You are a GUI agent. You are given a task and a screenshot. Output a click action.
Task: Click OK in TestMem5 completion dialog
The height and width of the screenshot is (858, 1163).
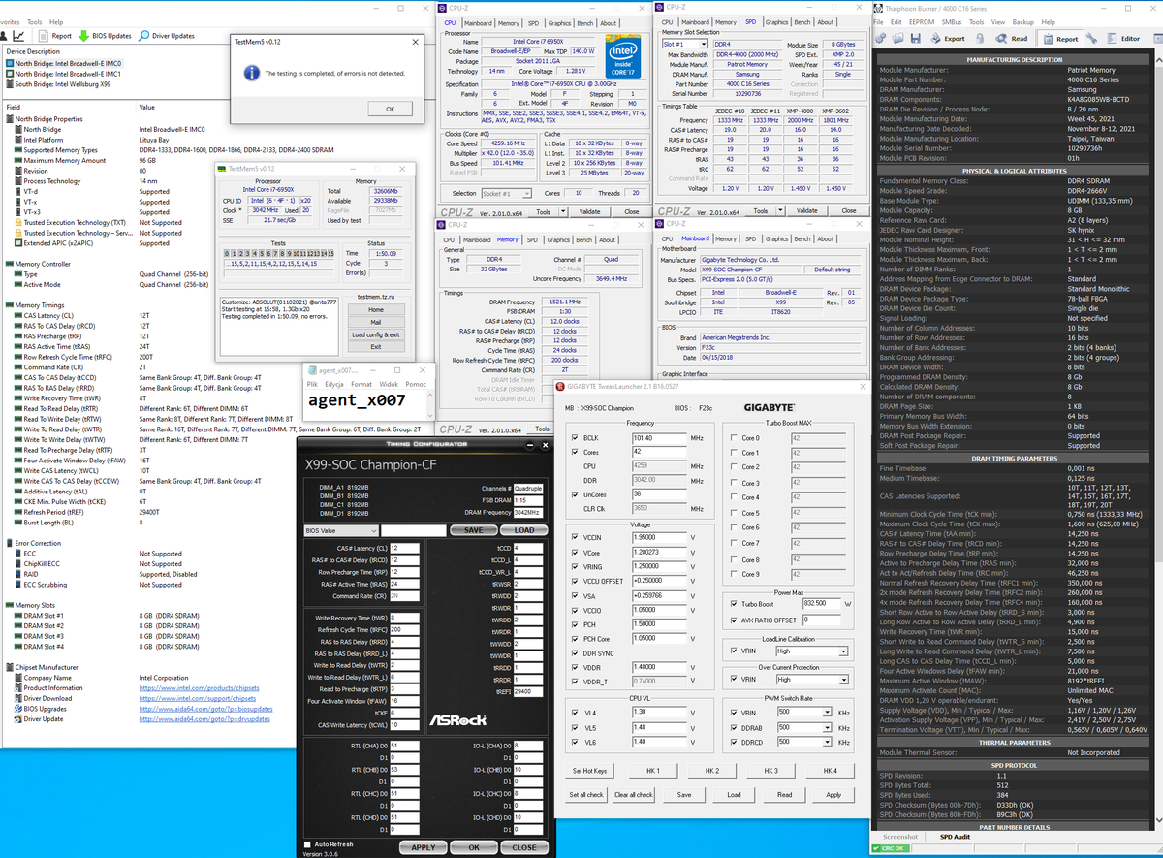[389, 109]
